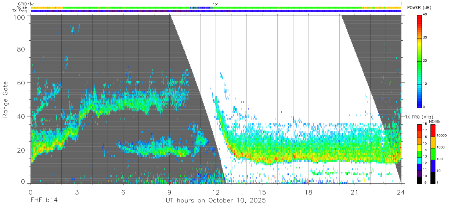Screen dimensions: 451x208
Task: Click the '80' tick on the Range Gate axis
Action: click(x=21, y=49)
